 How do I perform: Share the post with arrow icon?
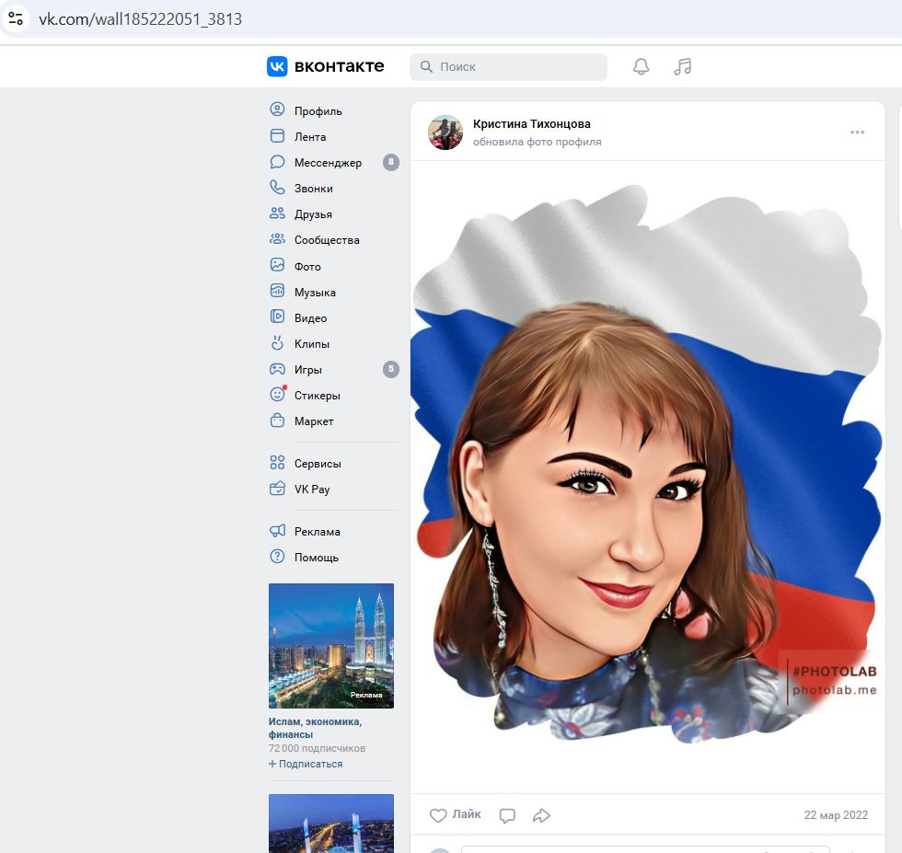(542, 815)
